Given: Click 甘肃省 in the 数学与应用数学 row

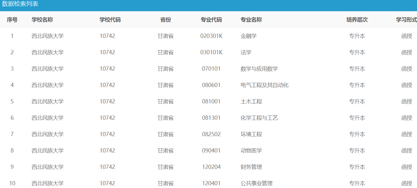Looking at the screenshot, I should pyautogui.click(x=165, y=69).
